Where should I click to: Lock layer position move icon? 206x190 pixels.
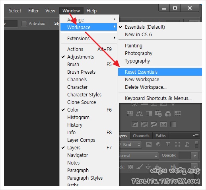pos(148,166)
